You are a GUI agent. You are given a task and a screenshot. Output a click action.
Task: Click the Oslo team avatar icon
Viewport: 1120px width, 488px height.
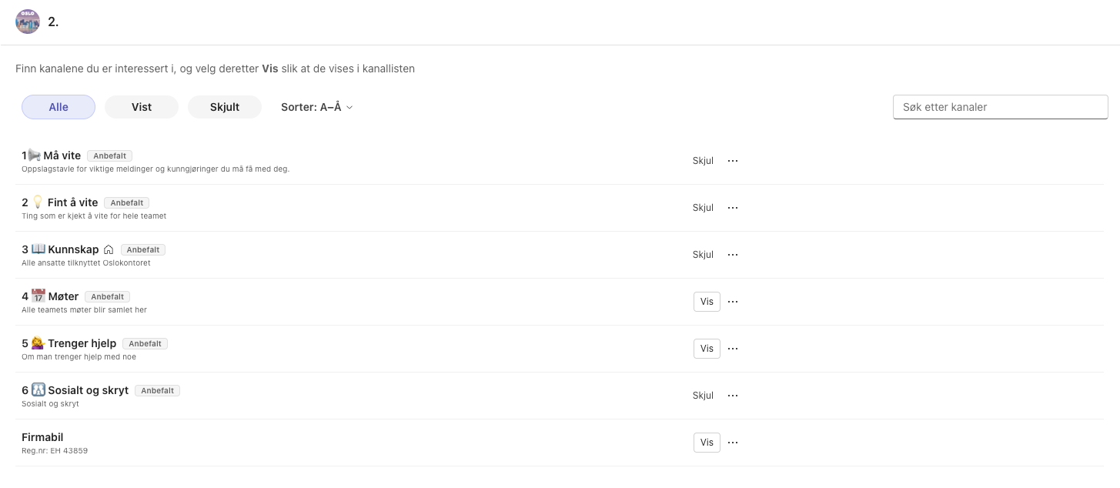[x=28, y=22]
